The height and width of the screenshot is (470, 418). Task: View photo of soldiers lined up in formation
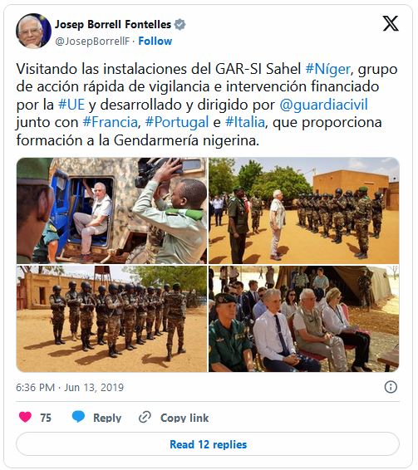click(111, 319)
